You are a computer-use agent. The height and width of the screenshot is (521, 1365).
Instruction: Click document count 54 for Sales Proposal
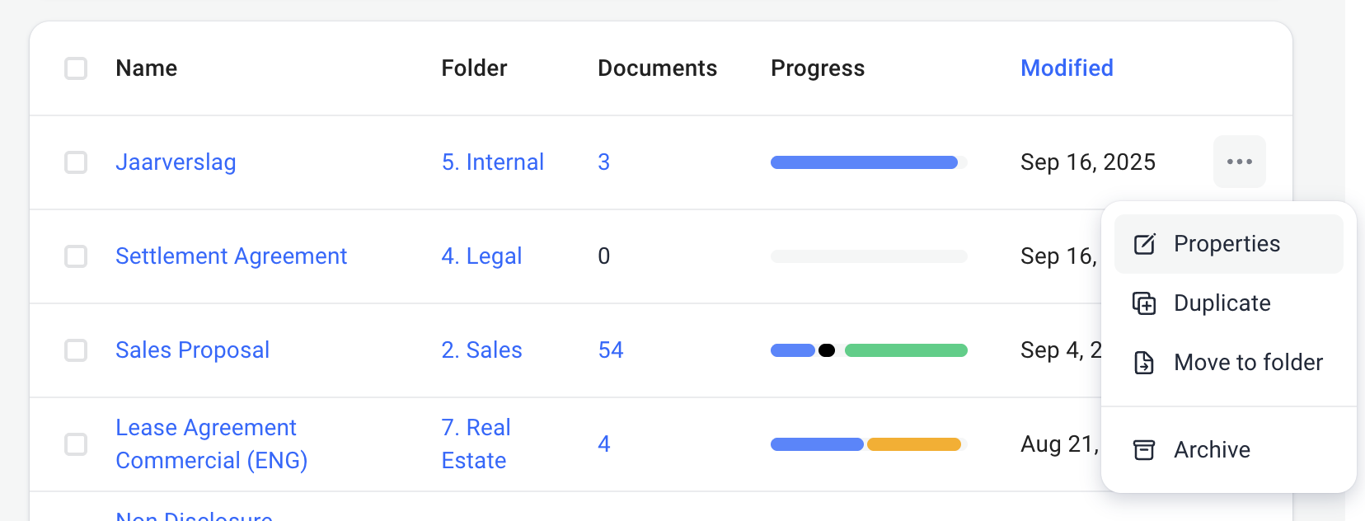pyautogui.click(x=611, y=350)
